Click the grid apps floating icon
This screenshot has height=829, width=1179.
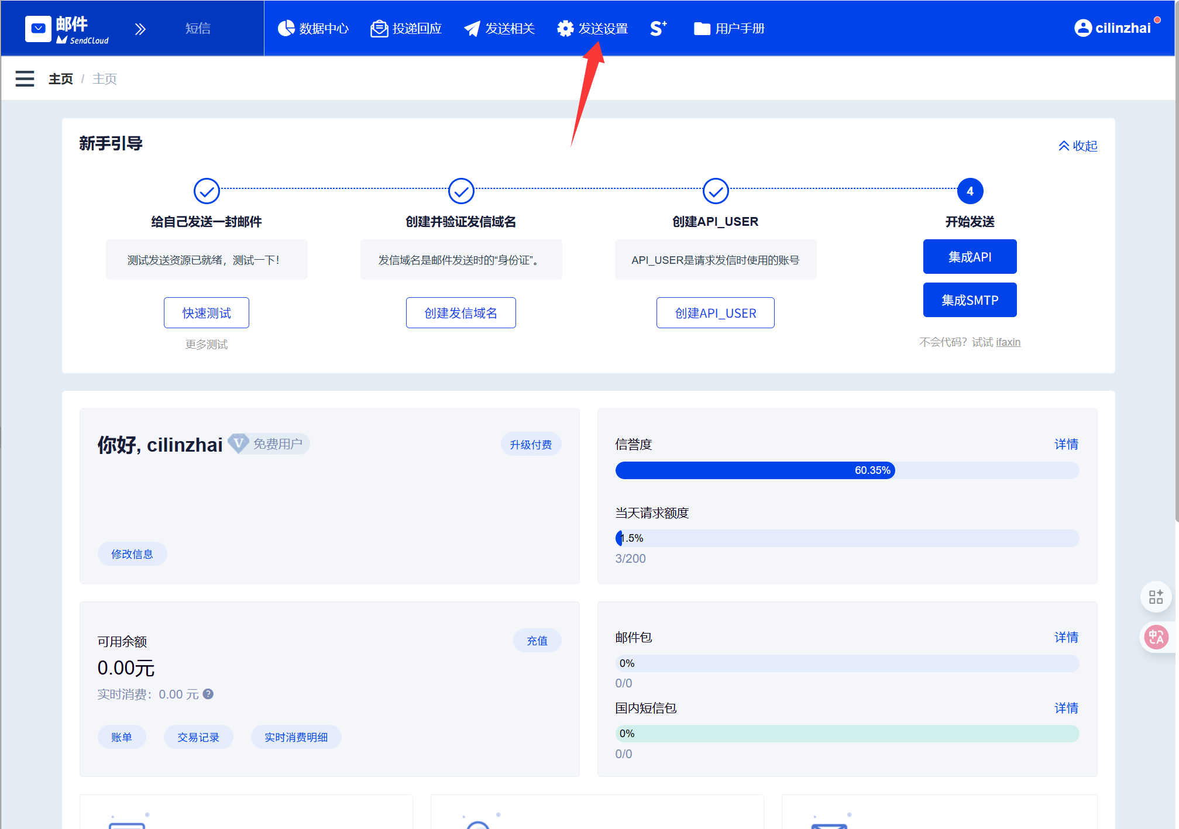point(1156,597)
